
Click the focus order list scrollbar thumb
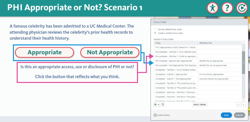[x=243, y=62]
